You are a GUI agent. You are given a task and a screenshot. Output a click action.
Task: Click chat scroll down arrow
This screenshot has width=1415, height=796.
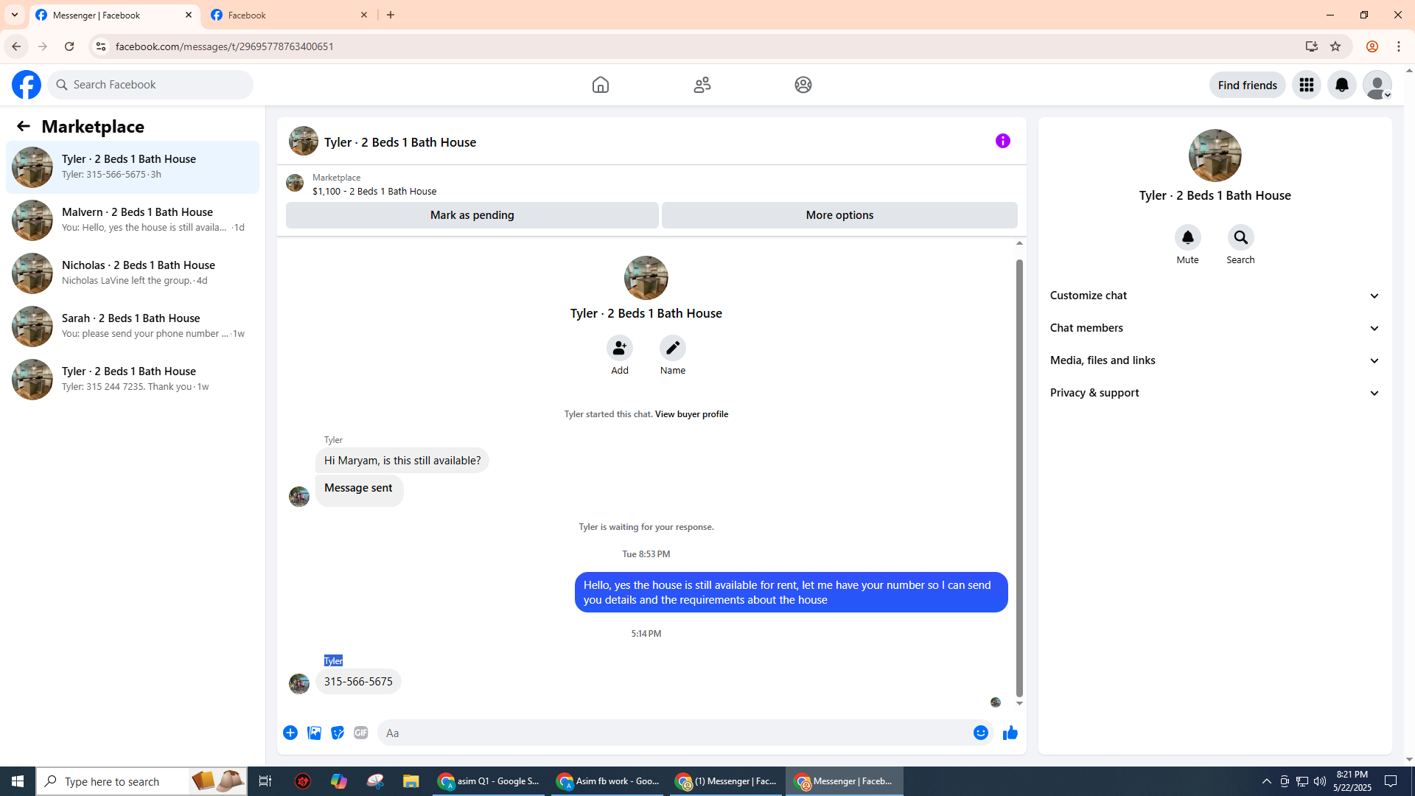pos(1019,704)
